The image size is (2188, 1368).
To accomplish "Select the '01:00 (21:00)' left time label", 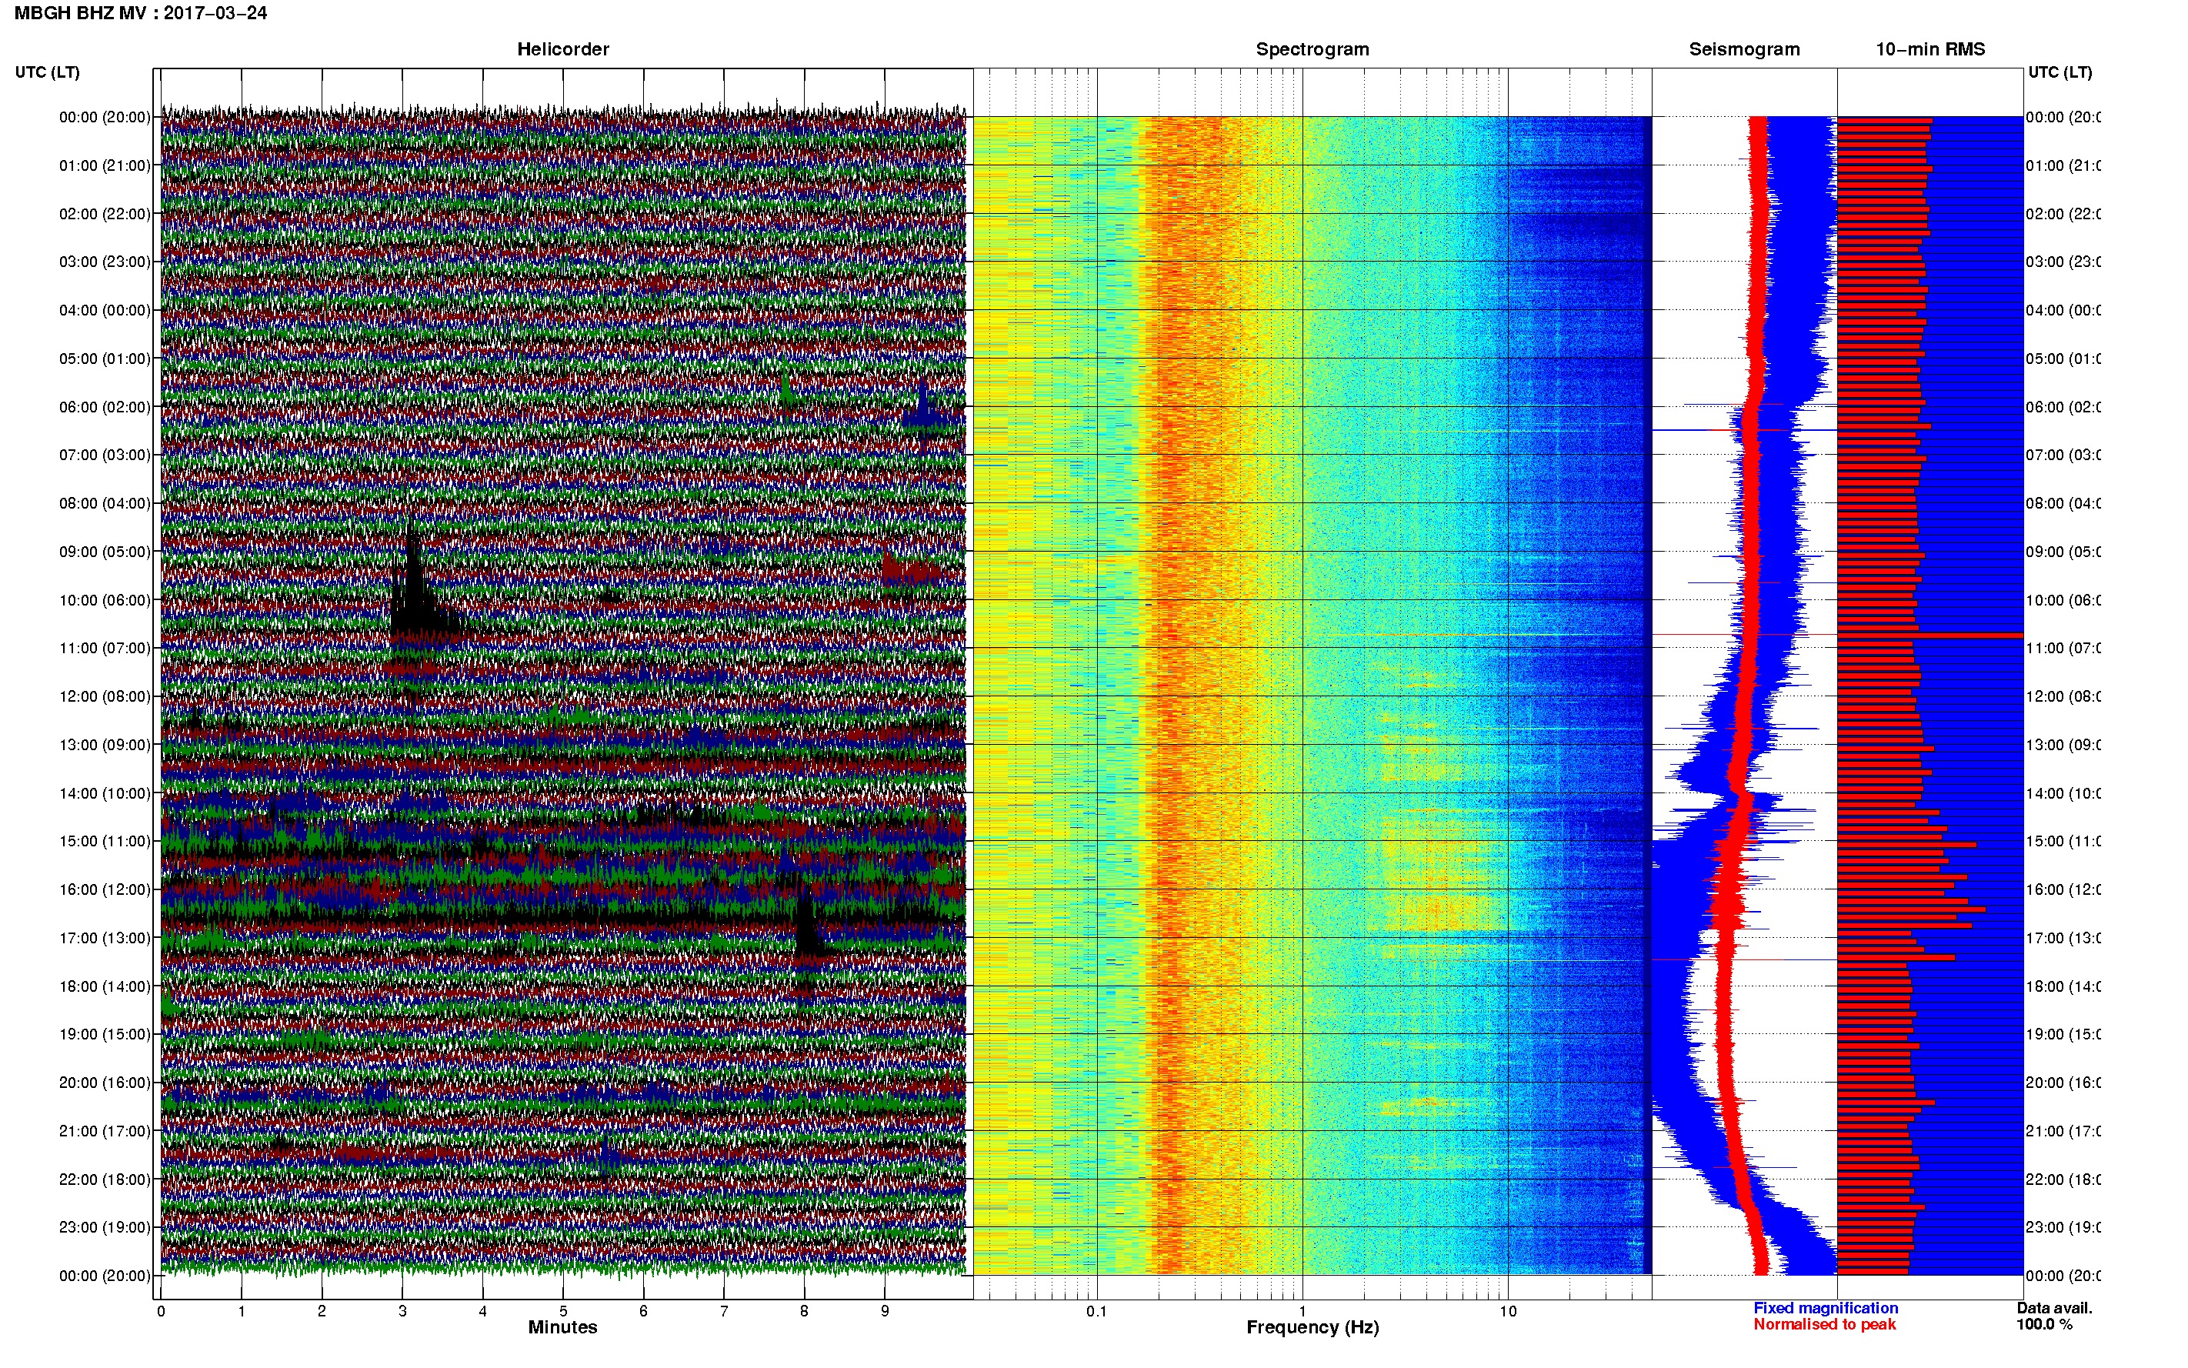I will click(x=104, y=165).
